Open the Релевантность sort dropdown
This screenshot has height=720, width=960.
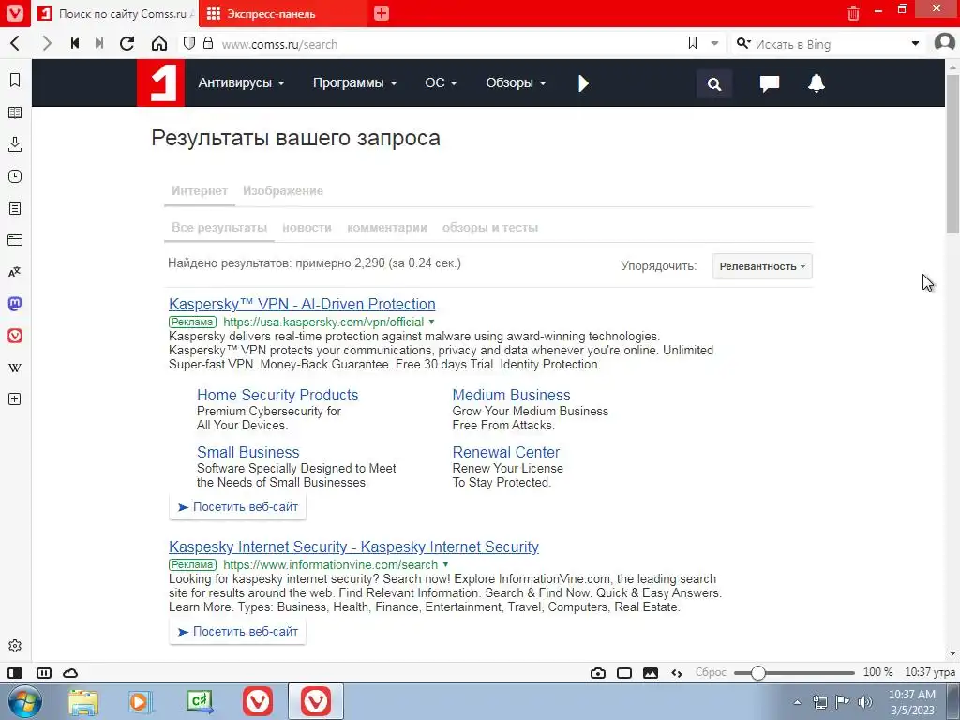[762, 266]
